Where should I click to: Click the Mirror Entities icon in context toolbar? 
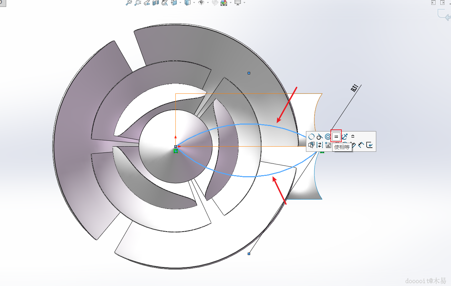[x=320, y=145]
